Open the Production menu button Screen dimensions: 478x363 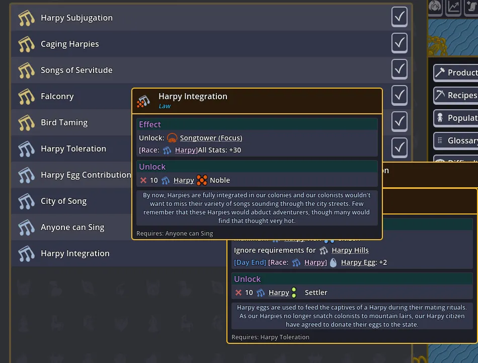coord(455,73)
